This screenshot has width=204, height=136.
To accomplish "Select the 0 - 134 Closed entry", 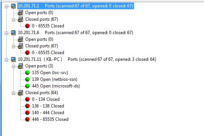I will pyautogui.click(x=46, y=99).
